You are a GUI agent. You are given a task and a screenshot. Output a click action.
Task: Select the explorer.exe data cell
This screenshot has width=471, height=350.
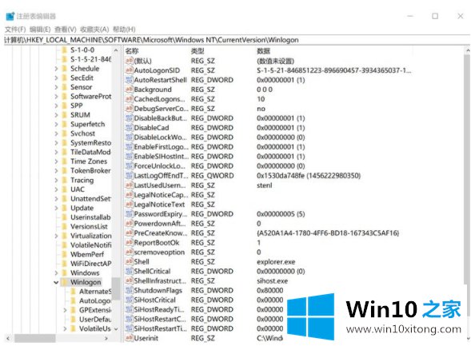[x=276, y=262]
